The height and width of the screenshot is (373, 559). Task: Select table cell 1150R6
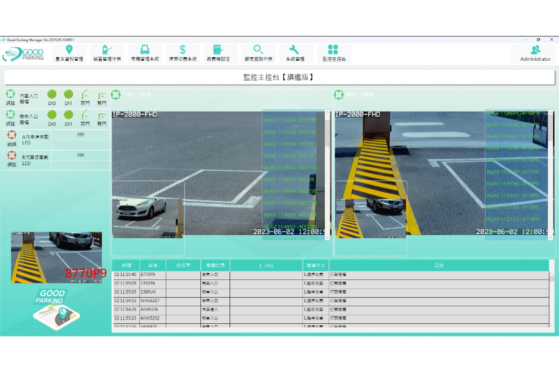[152, 284]
